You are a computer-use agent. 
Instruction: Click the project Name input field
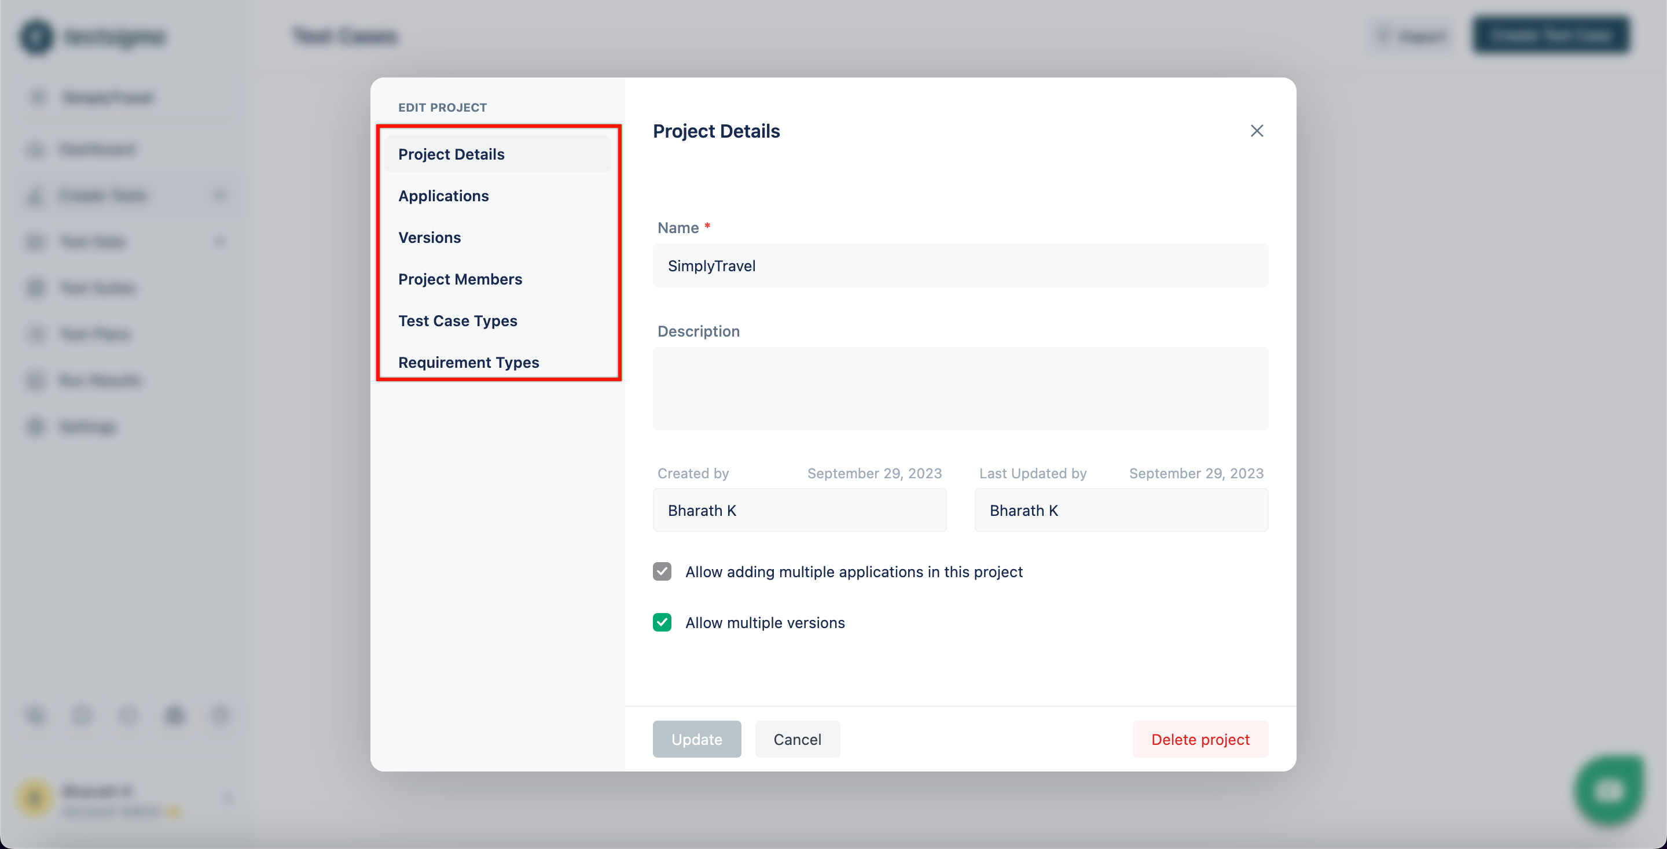click(x=960, y=264)
